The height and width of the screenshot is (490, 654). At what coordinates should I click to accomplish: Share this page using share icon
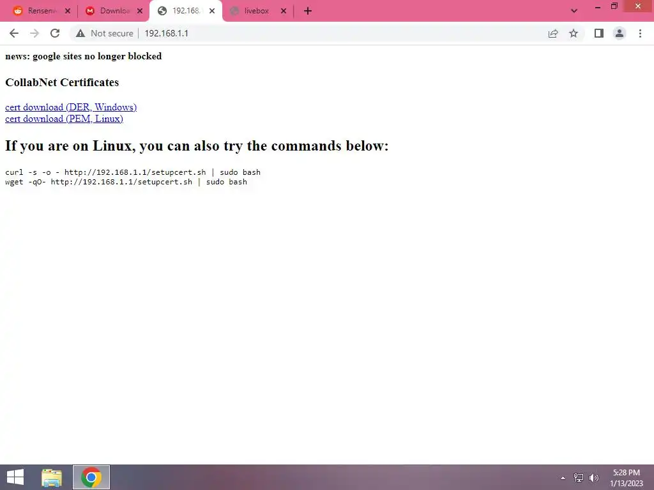553,33
